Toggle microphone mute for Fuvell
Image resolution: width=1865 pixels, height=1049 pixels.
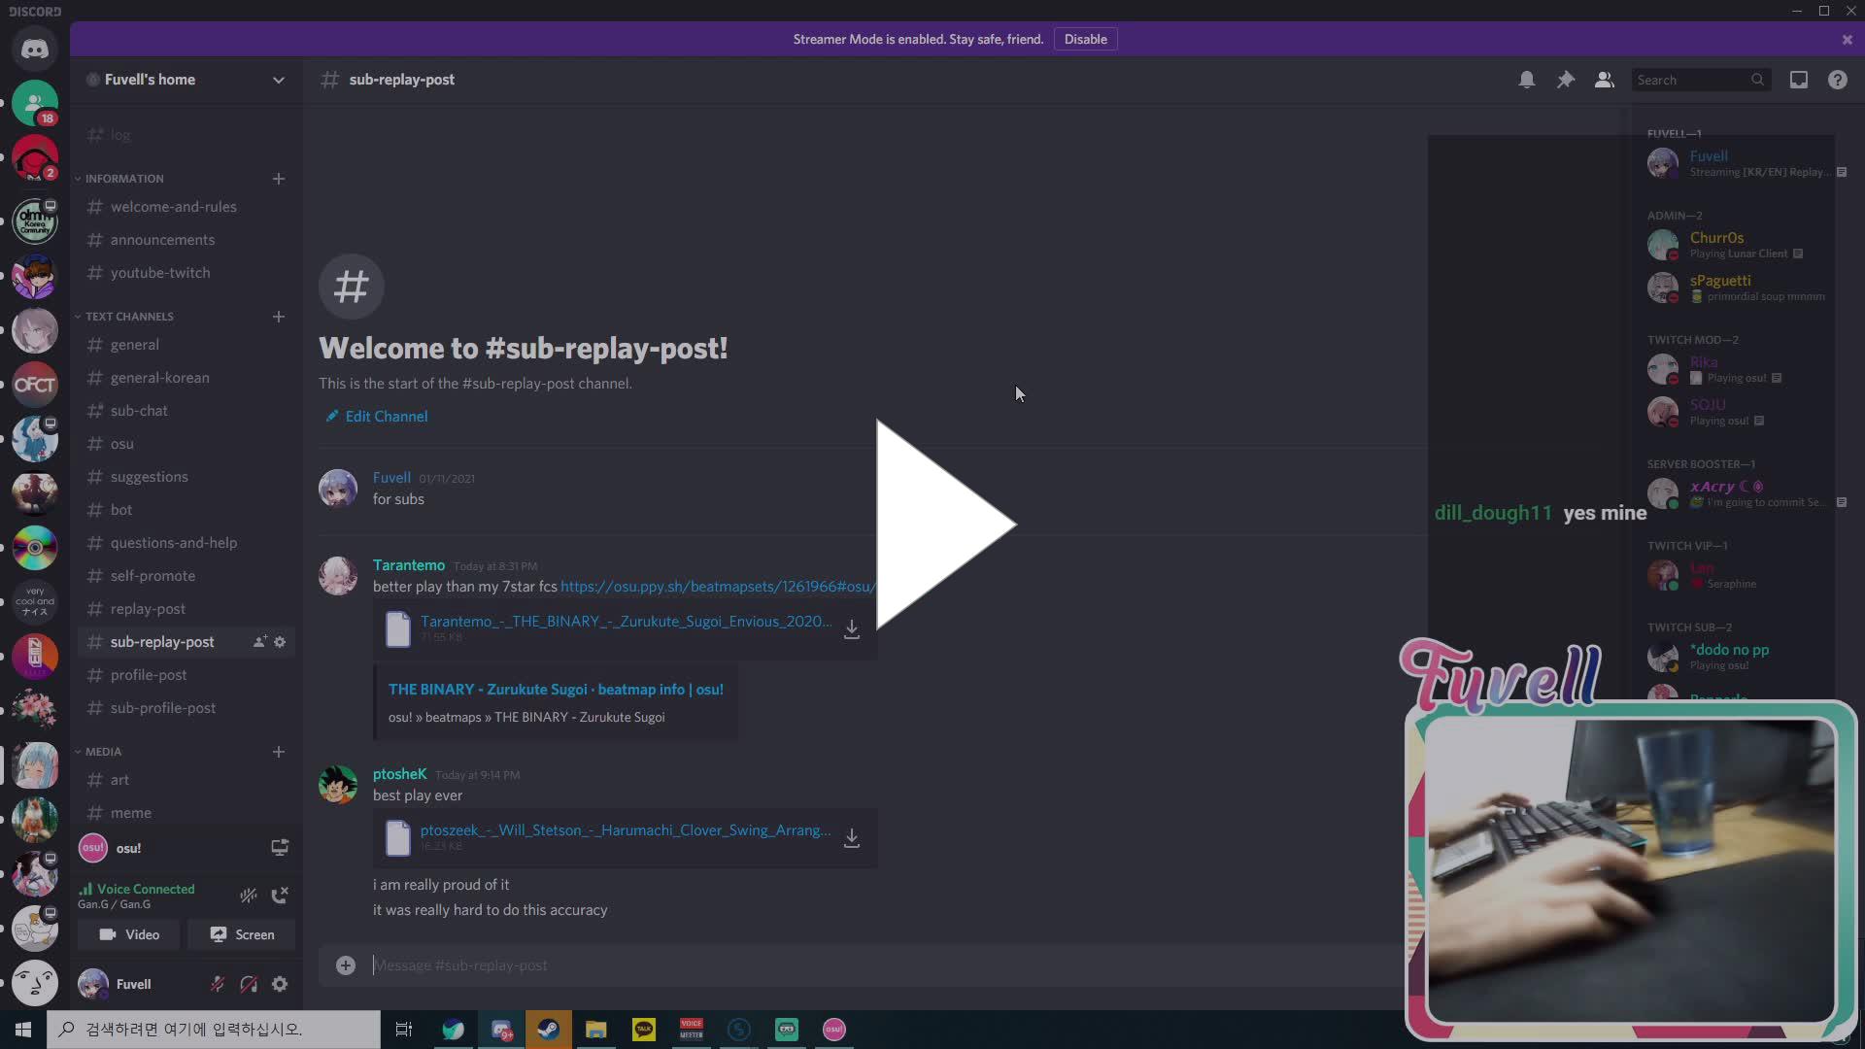pyautogui.click(x=218, y=984)
